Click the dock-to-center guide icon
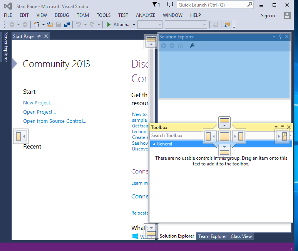The image size is (298, 251). click(224, 136)
